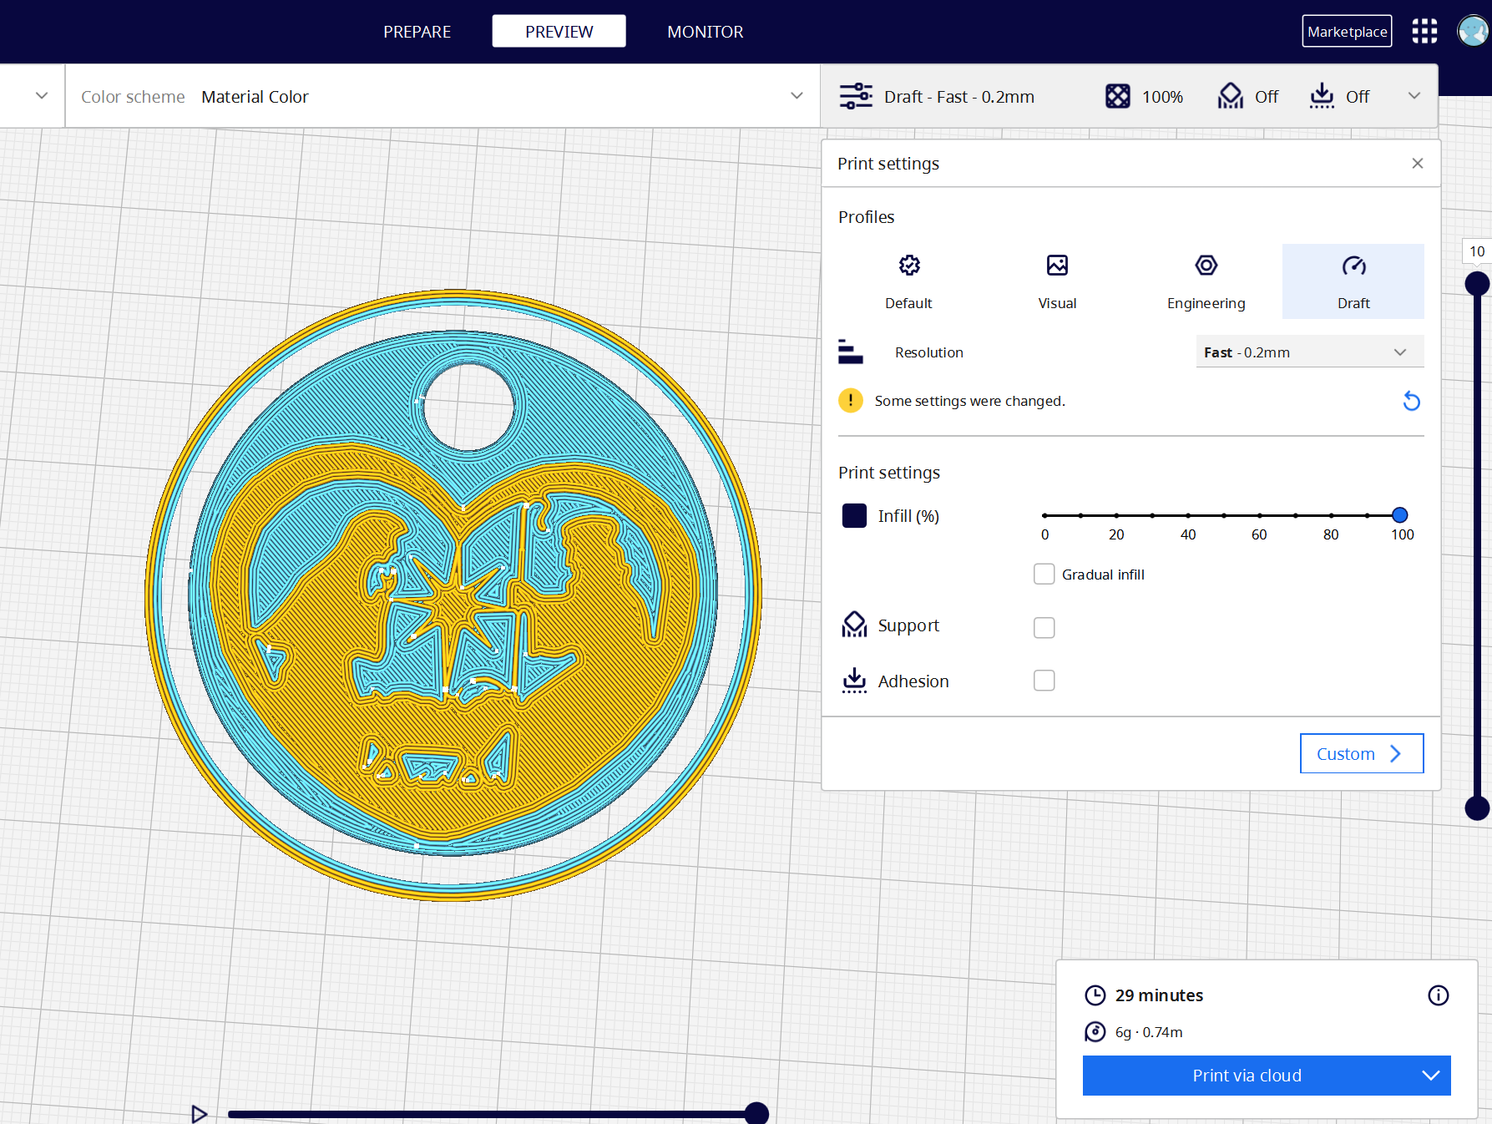Click the sliced pendant model preview
The image size is (1492, 1124).
click(453, 595)
